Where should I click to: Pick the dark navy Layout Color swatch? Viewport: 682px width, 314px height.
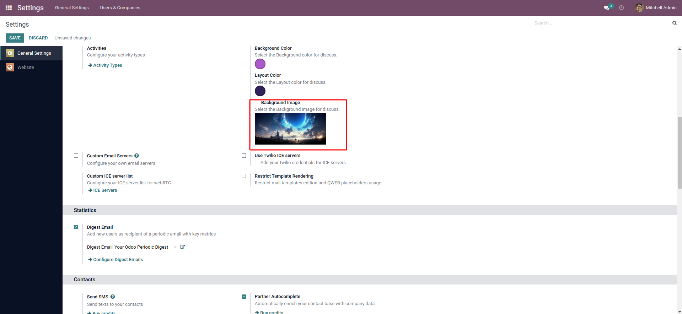tap(260, 91)
